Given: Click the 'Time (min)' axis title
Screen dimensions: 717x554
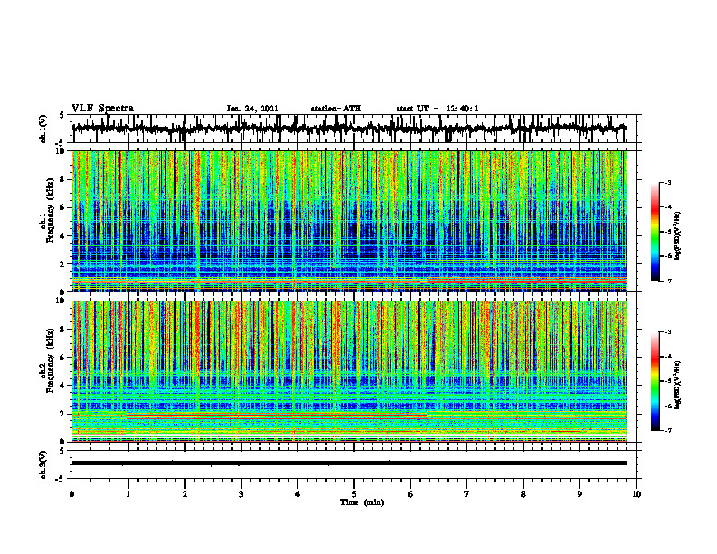Looking at the screenshot, I should tap(362, 502).
